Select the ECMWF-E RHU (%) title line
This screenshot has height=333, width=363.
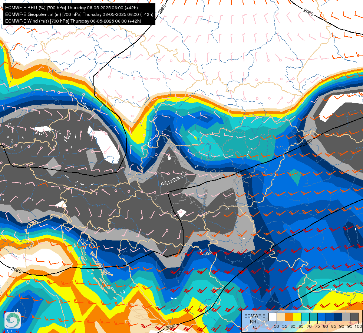[71, 8]
